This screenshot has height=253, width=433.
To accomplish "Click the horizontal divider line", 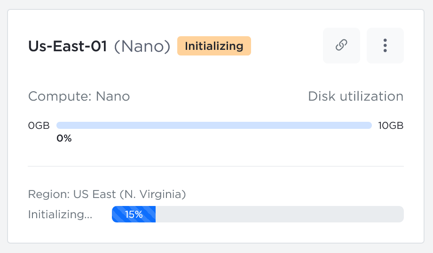I will pos(216,166).
